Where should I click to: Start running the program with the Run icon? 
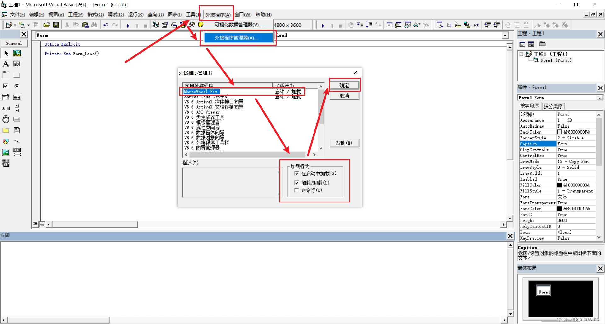[128, 25]
